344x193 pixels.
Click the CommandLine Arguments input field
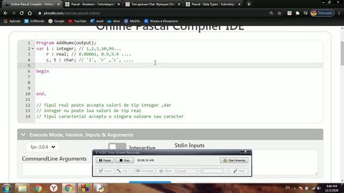[x=57, y=169]
